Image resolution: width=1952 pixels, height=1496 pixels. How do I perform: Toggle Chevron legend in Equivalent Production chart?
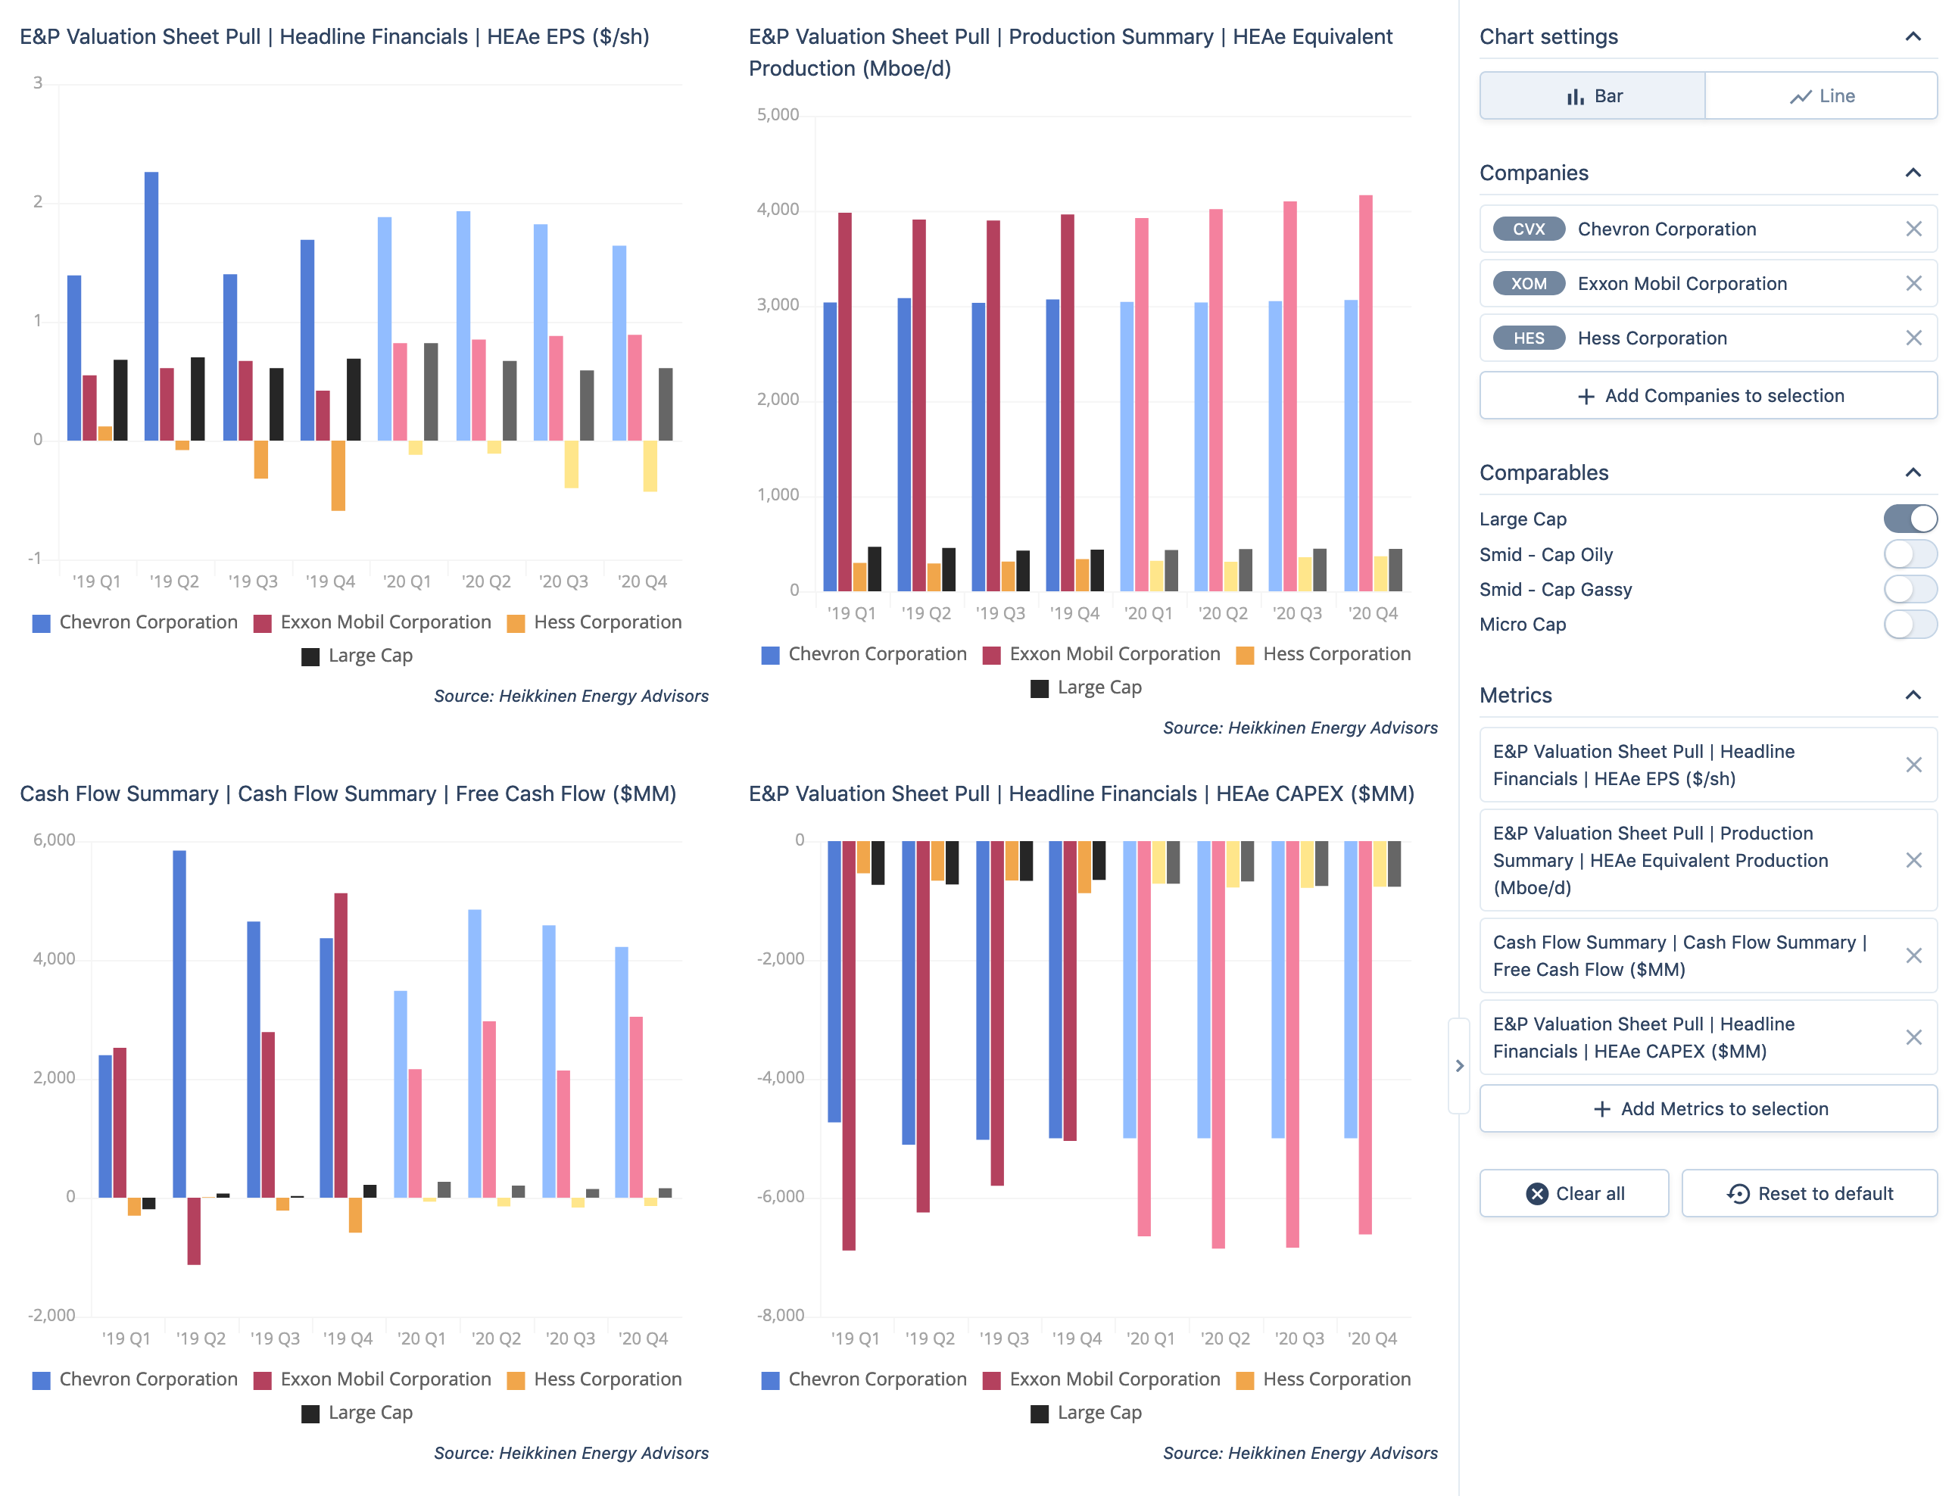click(864, 654)
